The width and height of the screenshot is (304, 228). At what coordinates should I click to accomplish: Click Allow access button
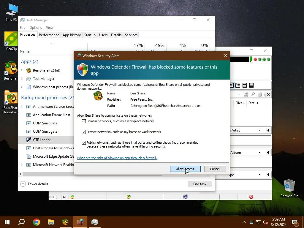pos(185,169)
